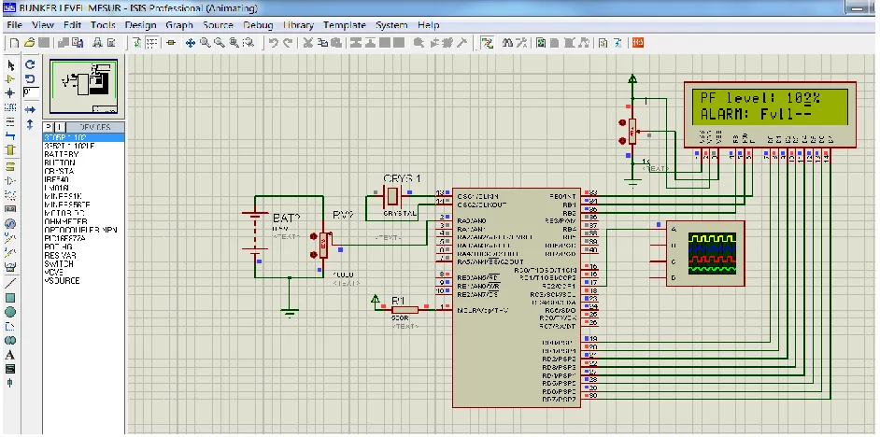Cut selection with scissors icon
The height and width of the screenshot is (437, 880).
pos(307,43)
